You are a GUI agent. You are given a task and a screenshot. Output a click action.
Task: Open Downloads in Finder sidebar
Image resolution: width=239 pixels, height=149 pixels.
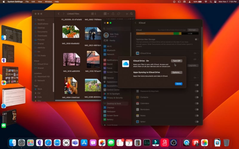point(42,36)
